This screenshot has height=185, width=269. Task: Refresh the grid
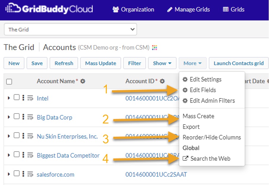tap(64, 63)
